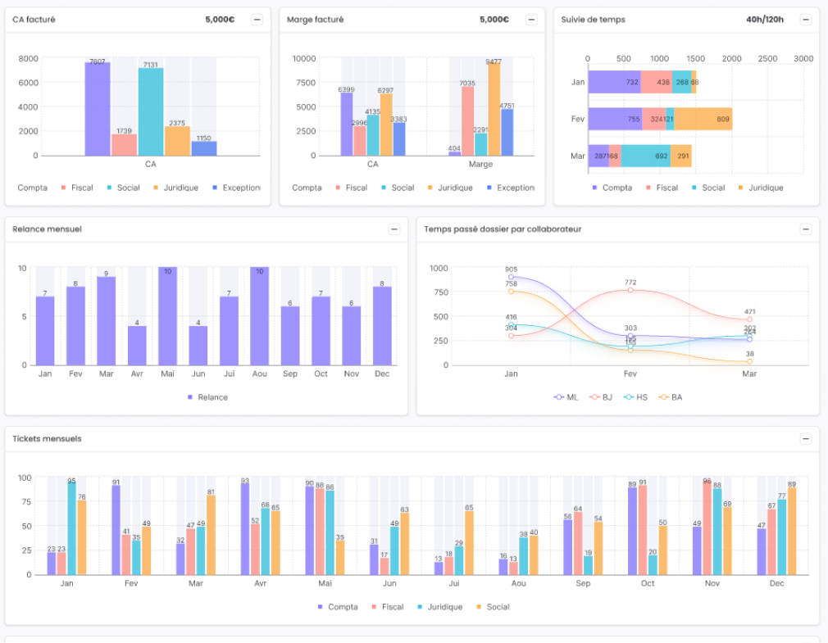This screenshot has height=643, width=828.
Task: Toggle Social legend in Suivie de temps chart
Action: tap(708, 188)
